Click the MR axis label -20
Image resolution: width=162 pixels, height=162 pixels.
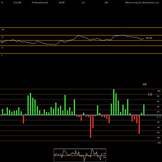click(x=158, y=122)
